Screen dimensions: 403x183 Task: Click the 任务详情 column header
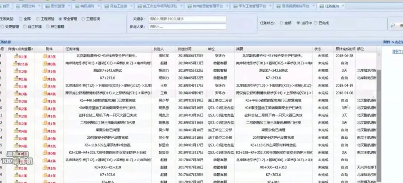[108, 49]
